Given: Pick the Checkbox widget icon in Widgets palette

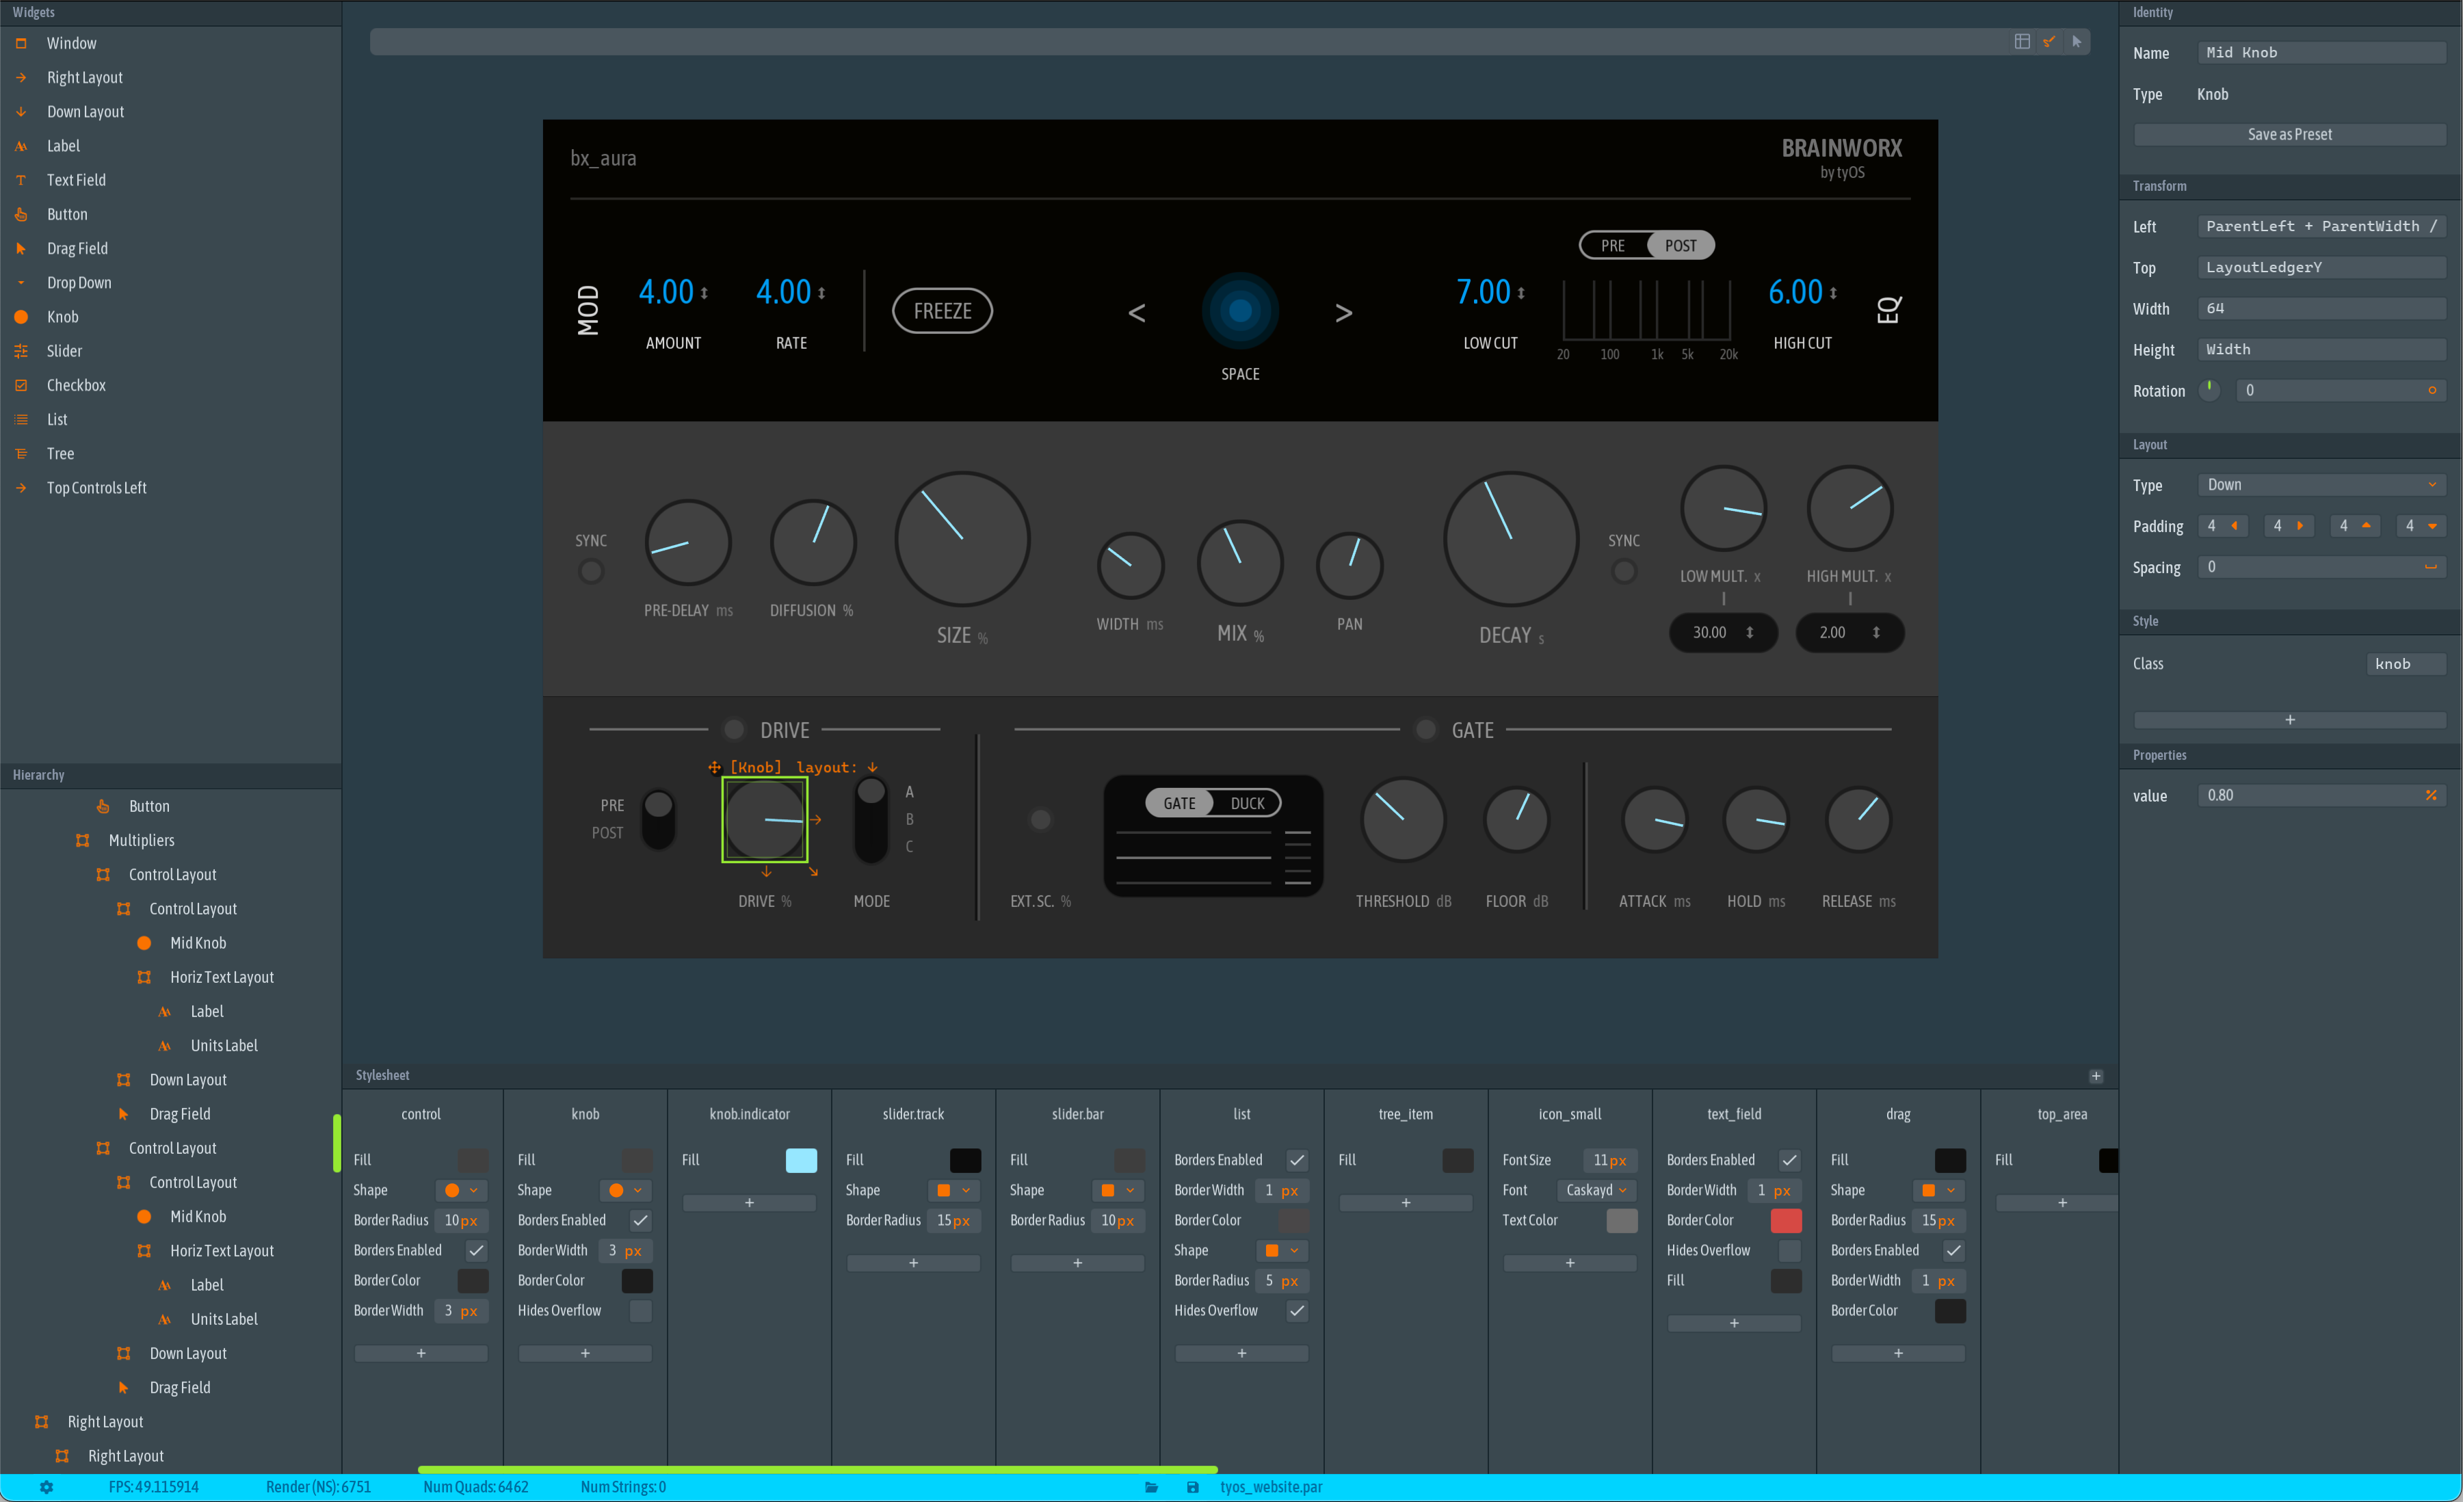Looking at the screenshot, I should click(x=21, y=385).
